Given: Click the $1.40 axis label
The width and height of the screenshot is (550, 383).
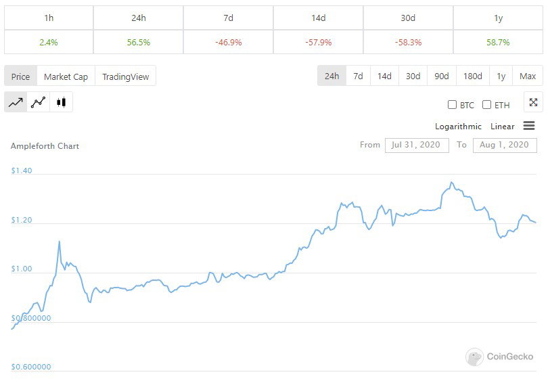Looking at the screenshot, I should 22,171.
